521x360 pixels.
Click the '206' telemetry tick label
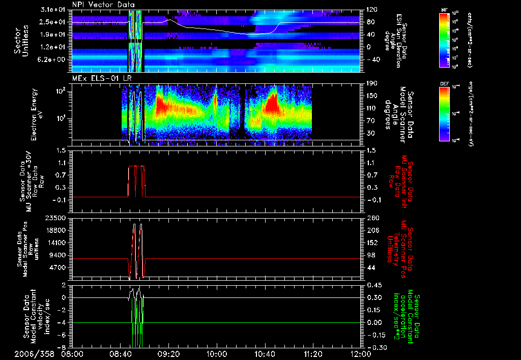click(373, 230)
